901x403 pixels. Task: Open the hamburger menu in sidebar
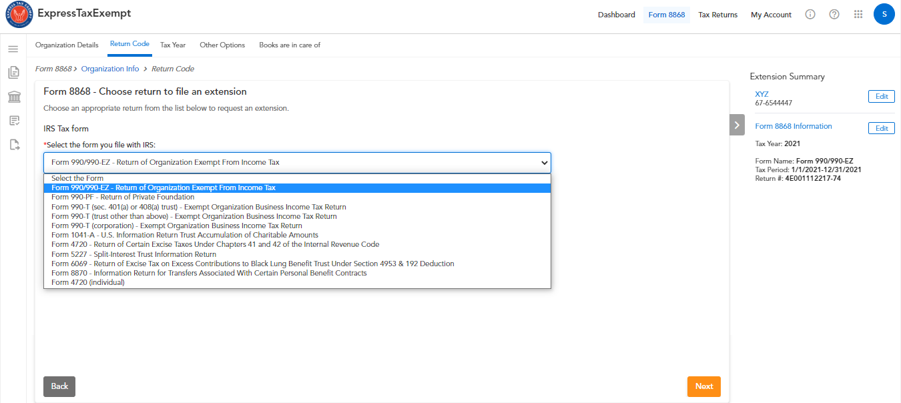(13, 49)
